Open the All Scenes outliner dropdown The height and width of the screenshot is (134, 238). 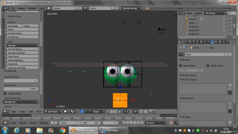pyautogui.click(x=215, y=13)
